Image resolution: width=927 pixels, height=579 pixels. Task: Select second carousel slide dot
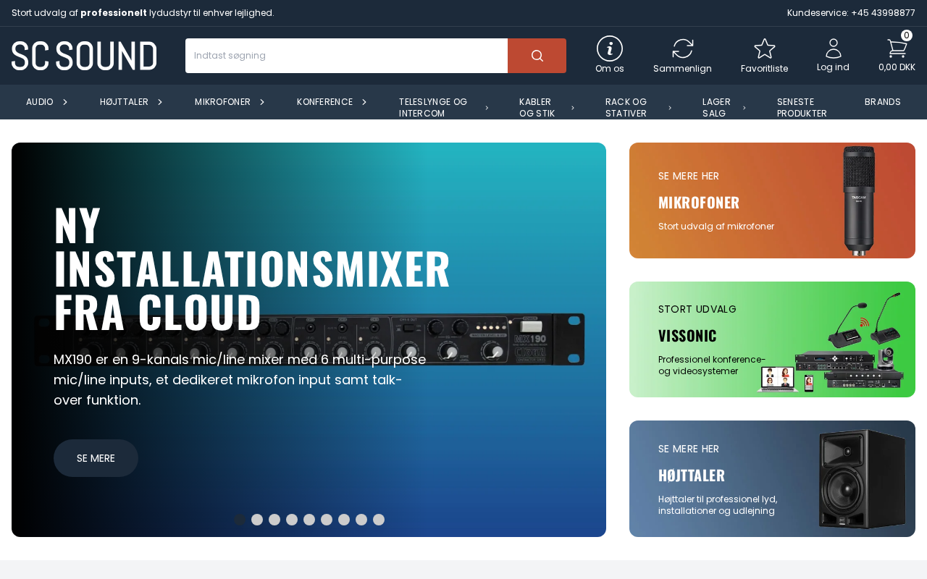(x=257, y=520)
